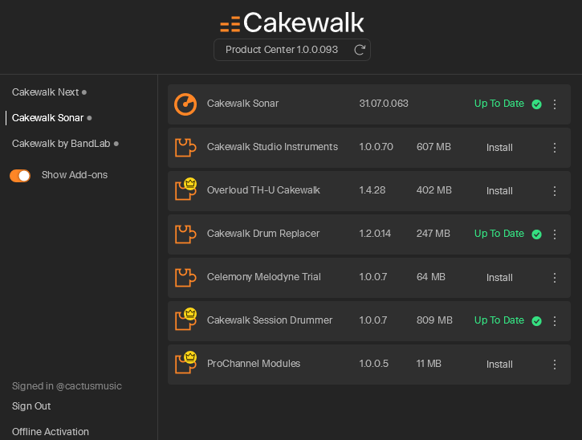Screen dimensions: 582x440
Task: Click the Signed in @cactusmusic text
Action: (x=67, y=386)
